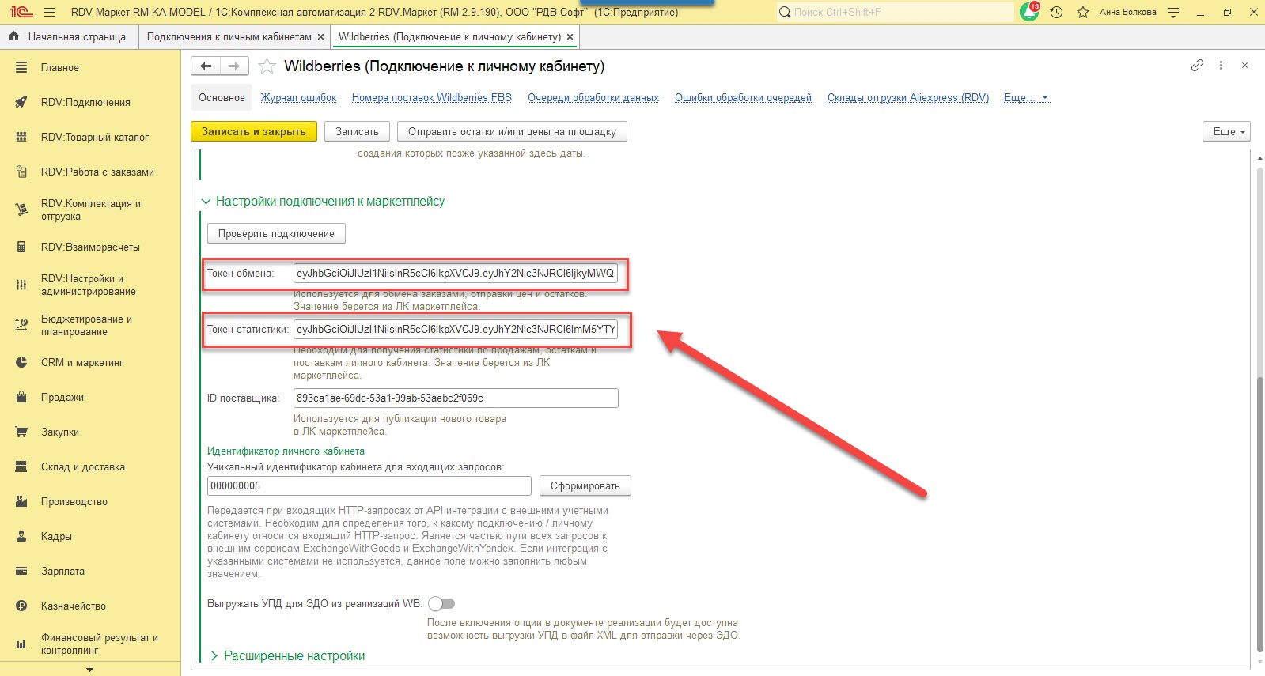Open Номера поставок Wildberries FBS link
Image resolution: width=1265 pixels, height=676 pixels.
[x=432, y=98]
